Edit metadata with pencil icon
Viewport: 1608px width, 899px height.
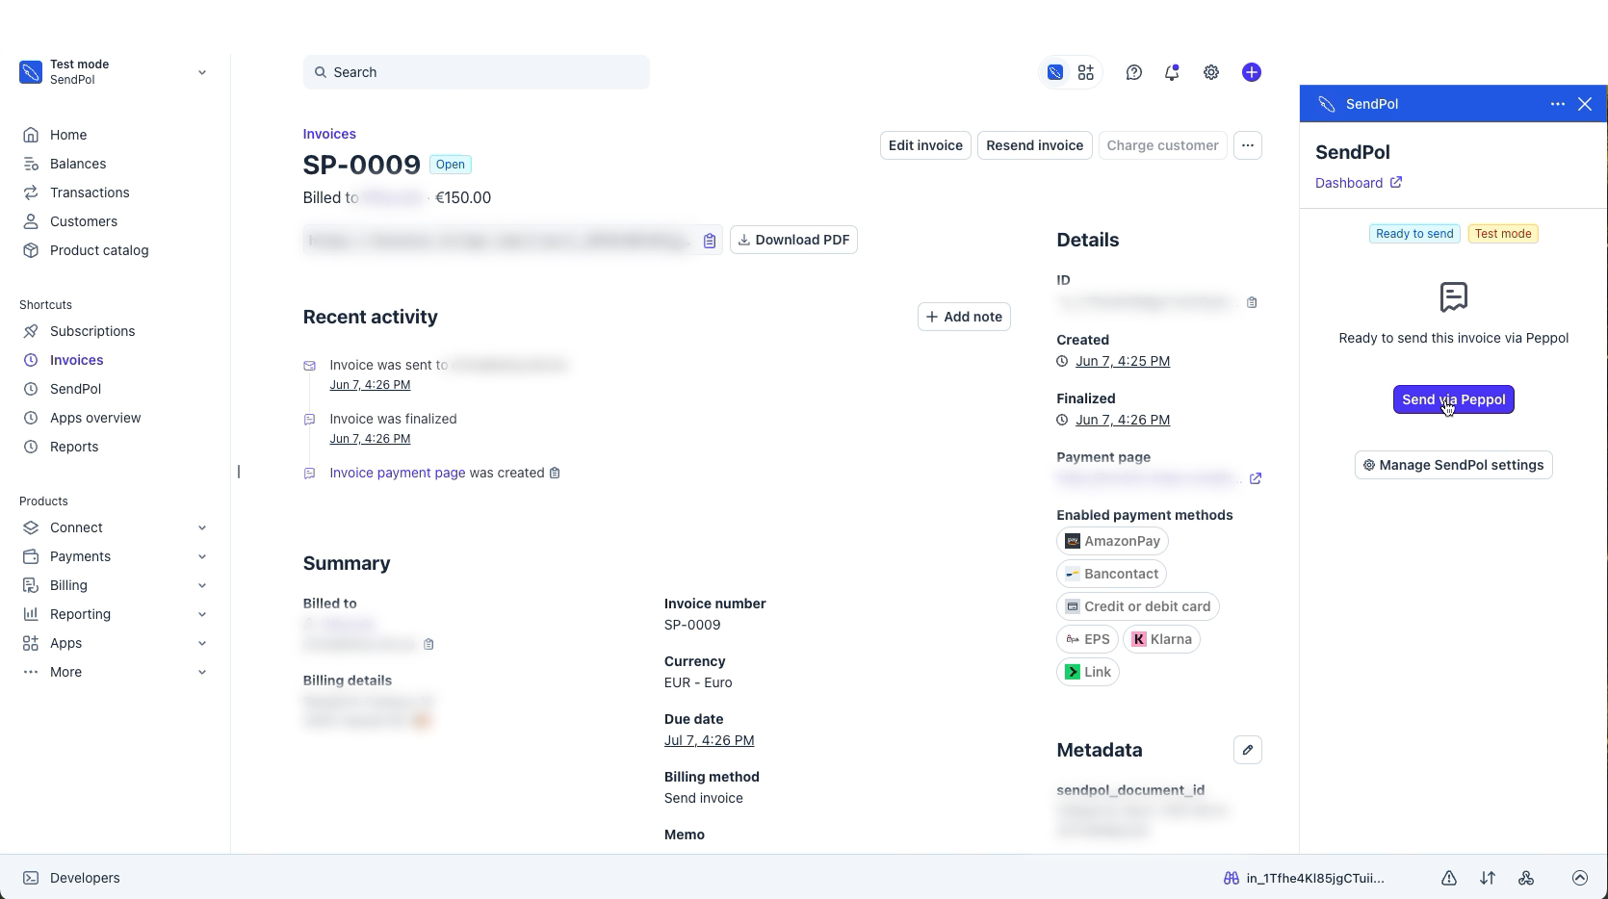pos(1248,750)
